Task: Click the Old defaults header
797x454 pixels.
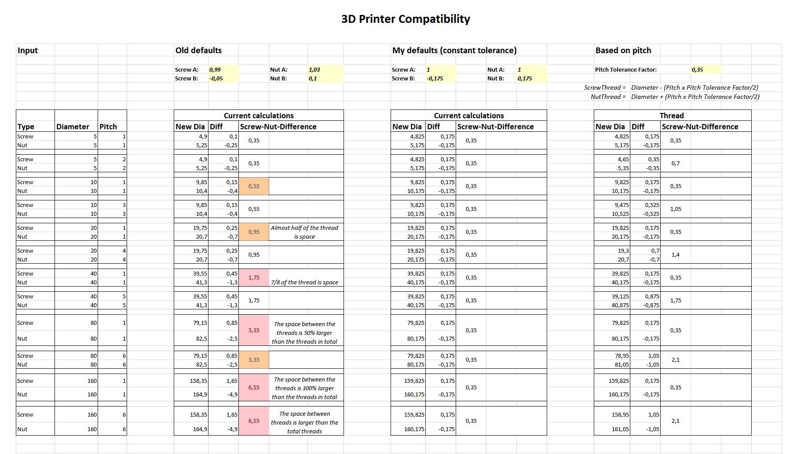Action: click(197, 50)
